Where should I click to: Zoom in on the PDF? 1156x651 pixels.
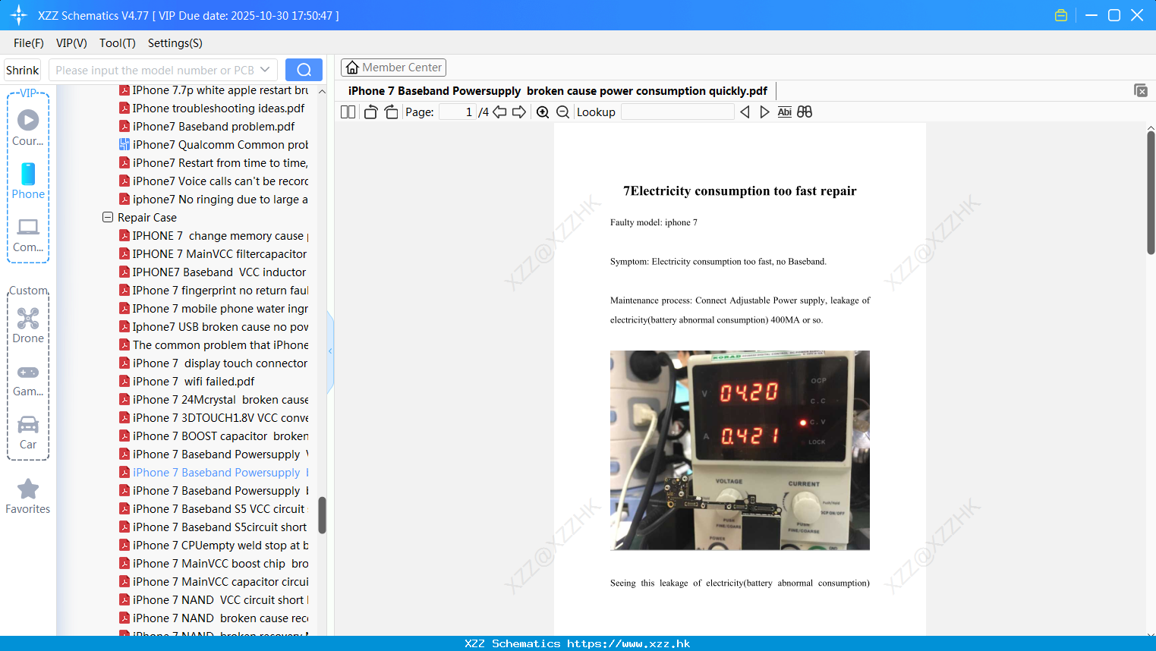coord(543,112)
